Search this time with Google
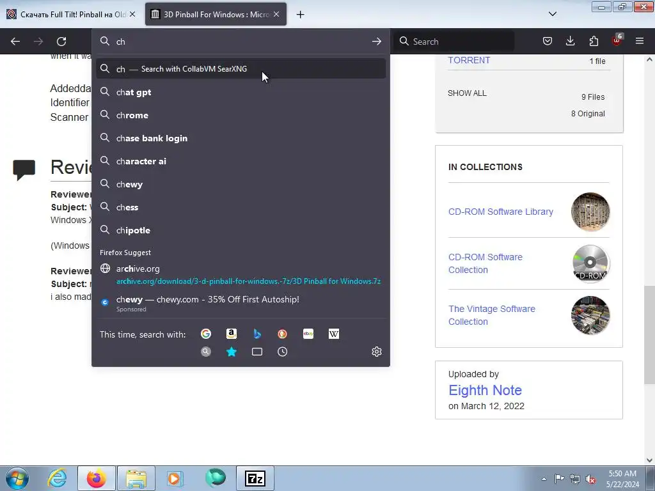655x491 pixels. click(206, 334)
